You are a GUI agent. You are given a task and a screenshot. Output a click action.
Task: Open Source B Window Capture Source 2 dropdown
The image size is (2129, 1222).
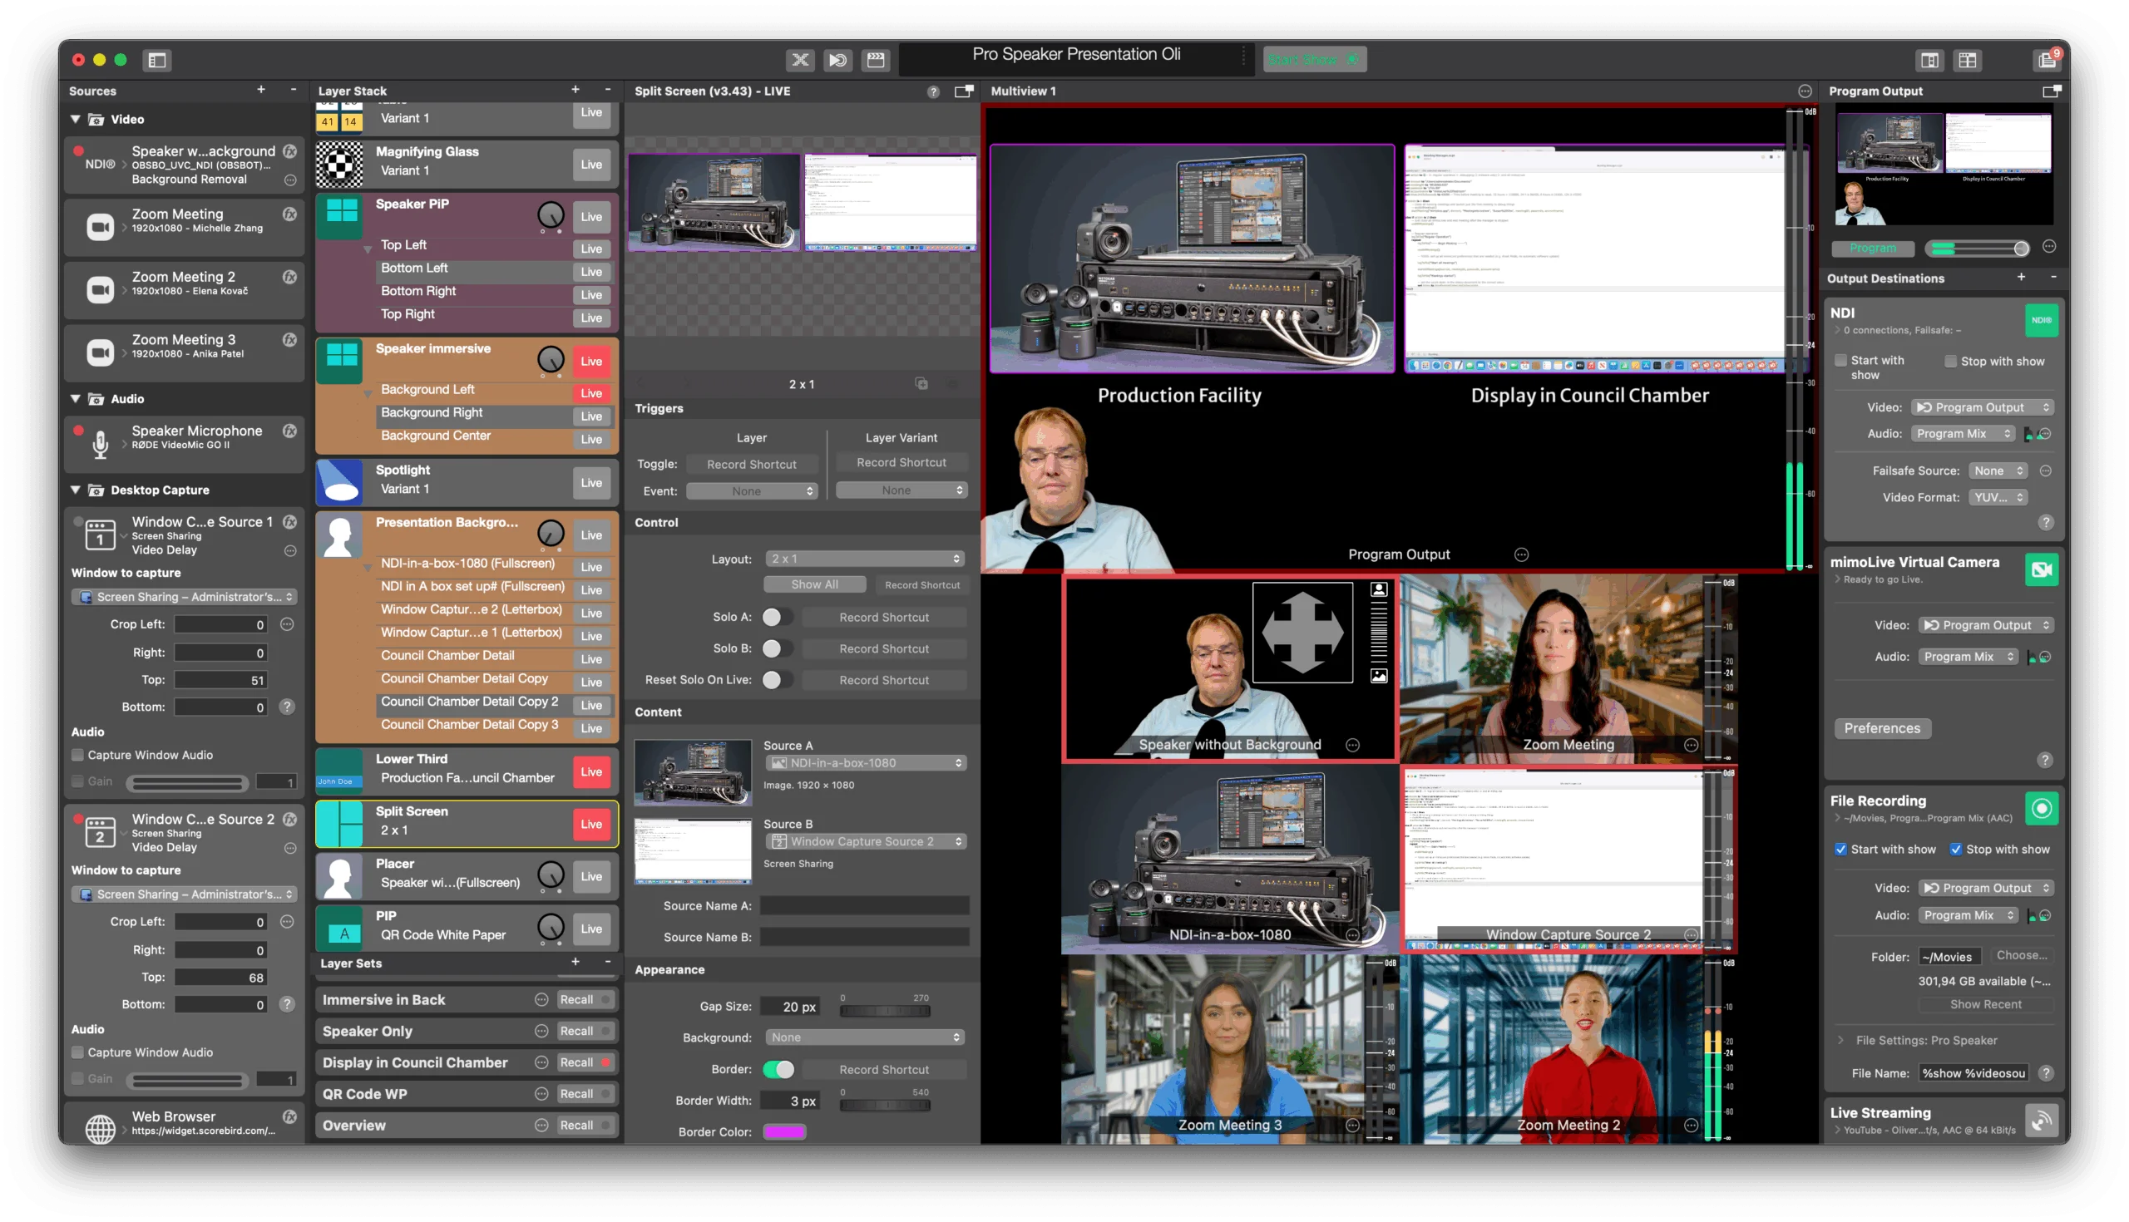click(865, 842)
